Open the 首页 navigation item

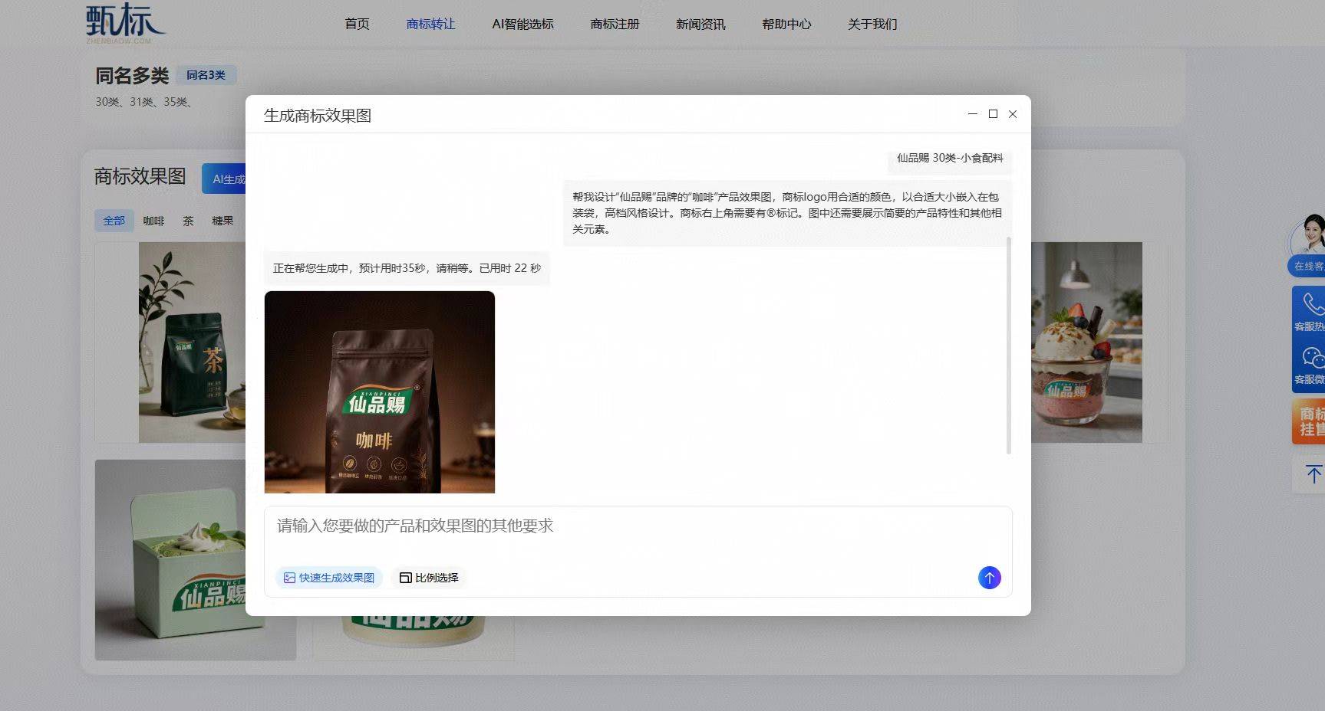[357, 25]
